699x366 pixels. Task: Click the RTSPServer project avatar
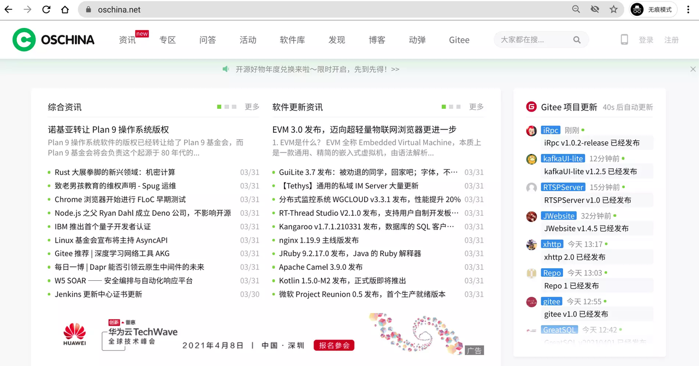(x=531, y=187)
